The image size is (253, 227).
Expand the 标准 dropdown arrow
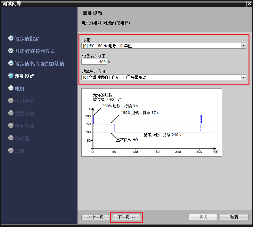coord(243,46)
